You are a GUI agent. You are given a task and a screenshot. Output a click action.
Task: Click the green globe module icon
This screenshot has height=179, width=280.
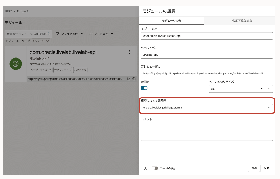pyautogui.click(x=16, y=64)
